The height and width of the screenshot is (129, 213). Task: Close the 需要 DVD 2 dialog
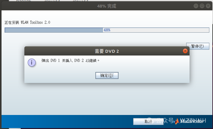[x=185, y=51]
